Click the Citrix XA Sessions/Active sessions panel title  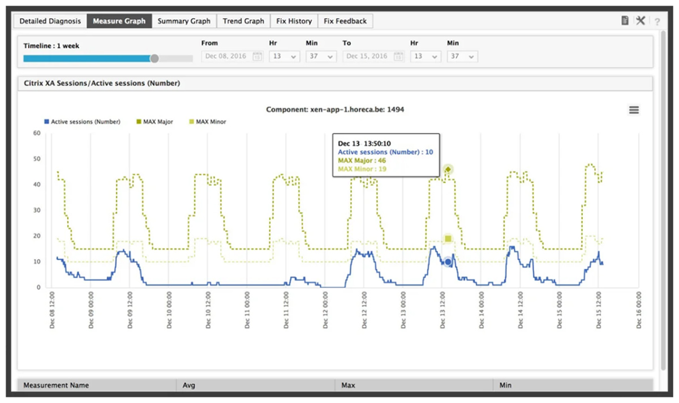pyautogui.click(x=102, y=83)
